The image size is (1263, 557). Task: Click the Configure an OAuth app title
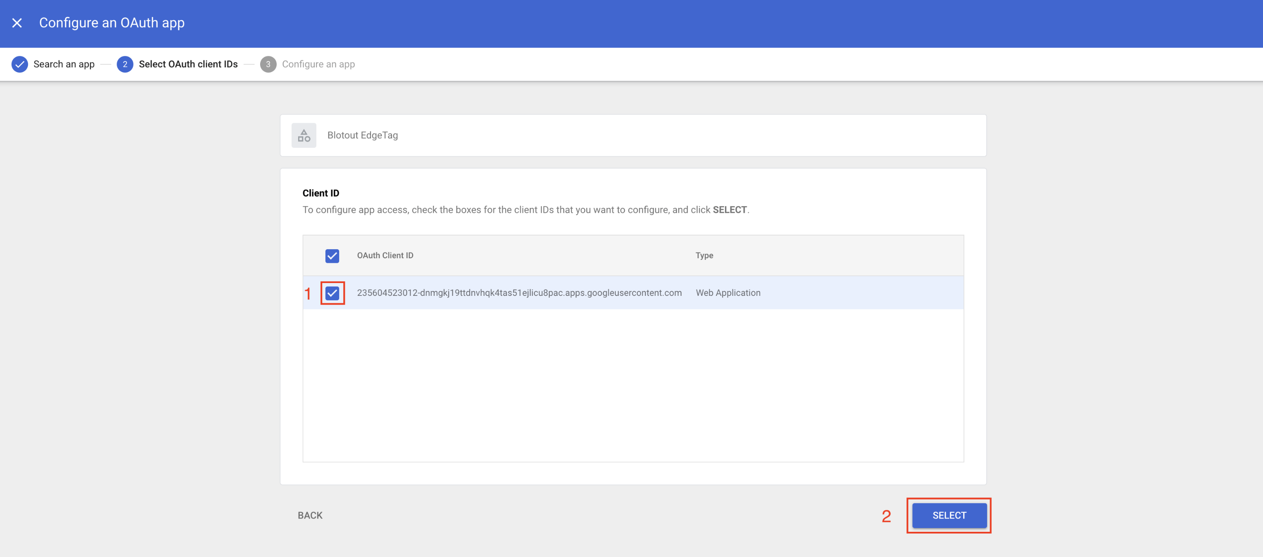tap(112, 23)
